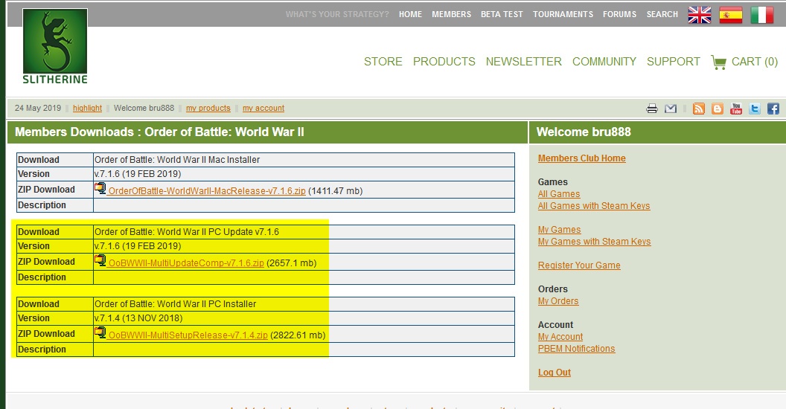Open the Blogger icon
The width and height of the screenshot is (786, 409).
click(718, 108)
